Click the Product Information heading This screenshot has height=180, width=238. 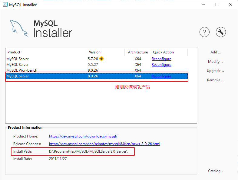(25, 127)
